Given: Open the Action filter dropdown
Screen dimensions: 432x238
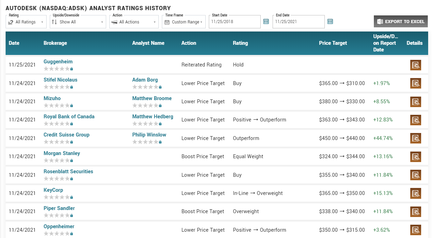Looking at the screenshot, I should click(134, 22).
